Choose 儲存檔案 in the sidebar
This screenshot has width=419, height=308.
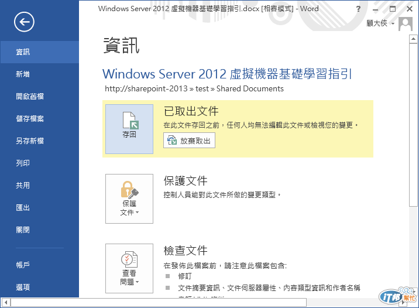40,118
